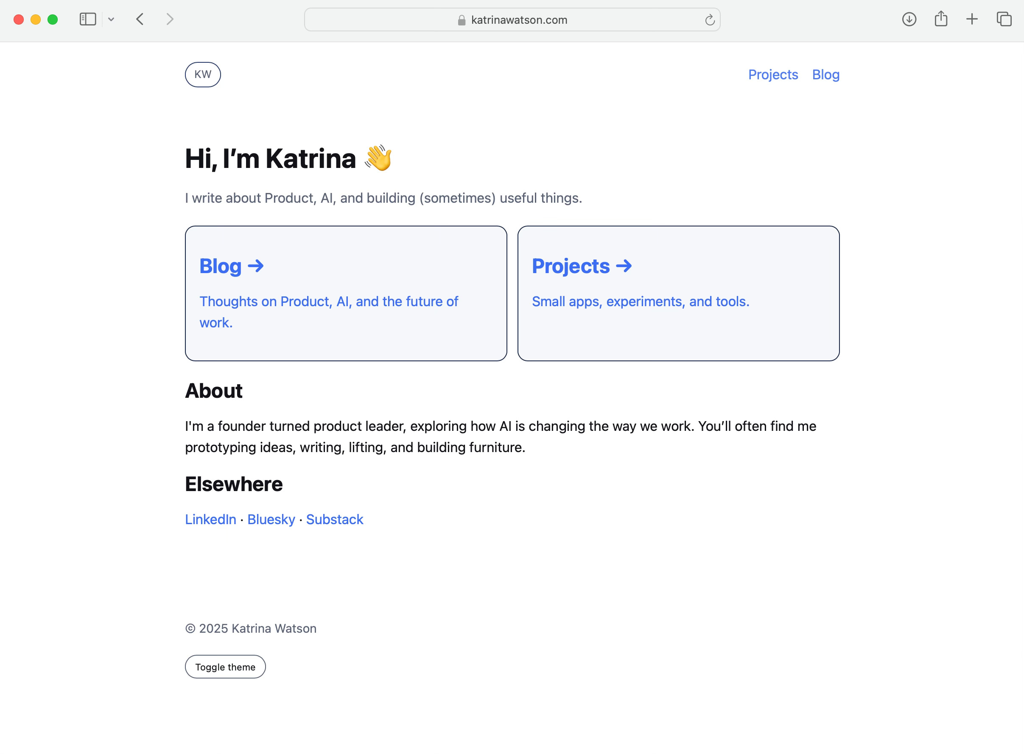Open the Substack link

click(335, 519)
